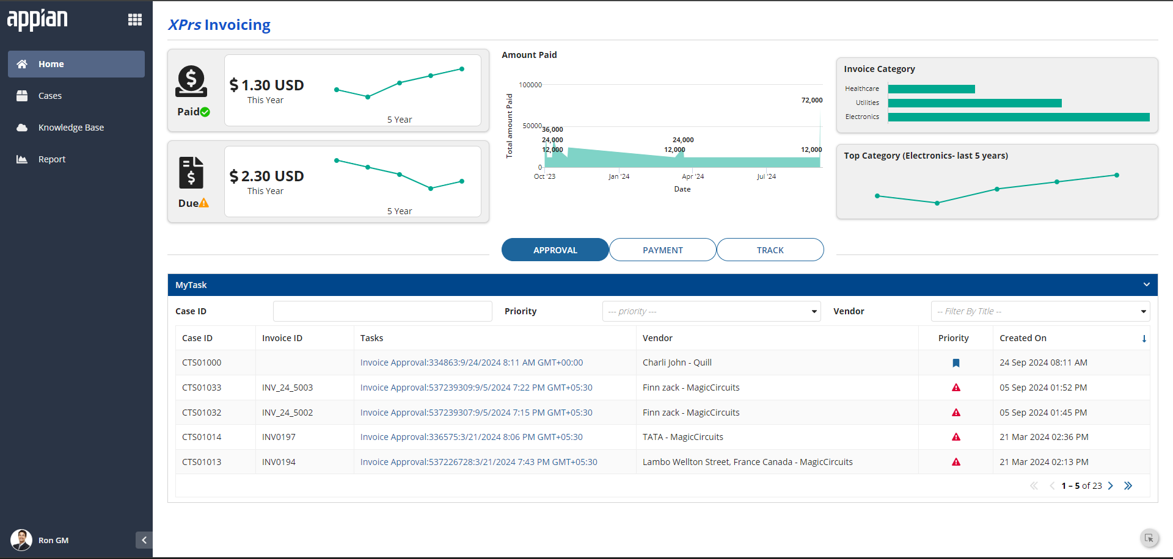Open the Priority filter dropdown
Screen dimensions: 1173x559
click(x=712, y=311)
